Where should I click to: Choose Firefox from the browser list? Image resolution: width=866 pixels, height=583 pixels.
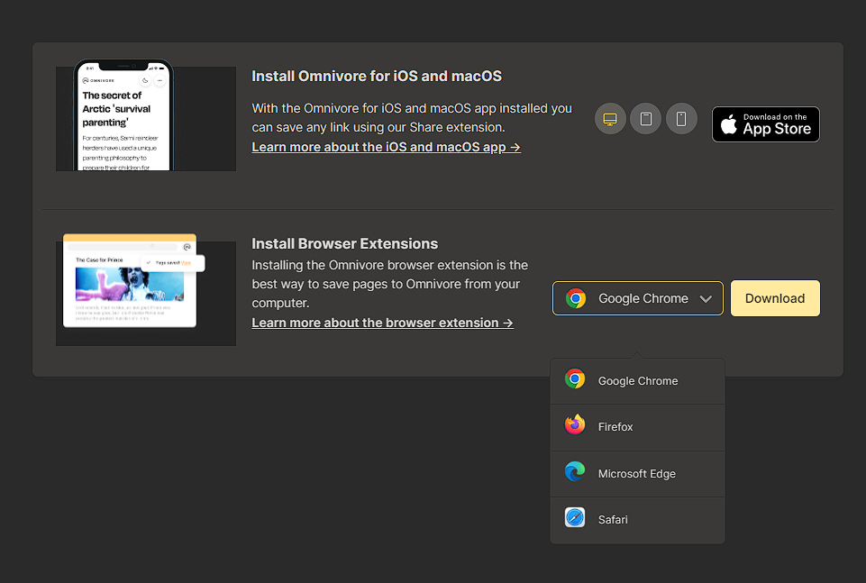point(637,427)
